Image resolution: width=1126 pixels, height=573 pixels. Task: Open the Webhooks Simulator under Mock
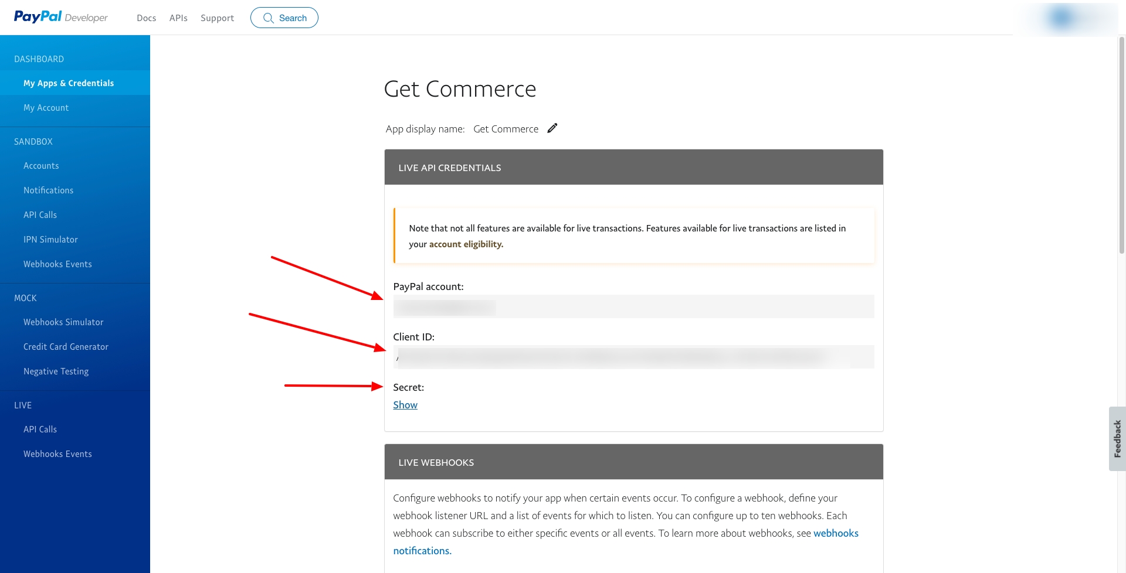(63, 322)
